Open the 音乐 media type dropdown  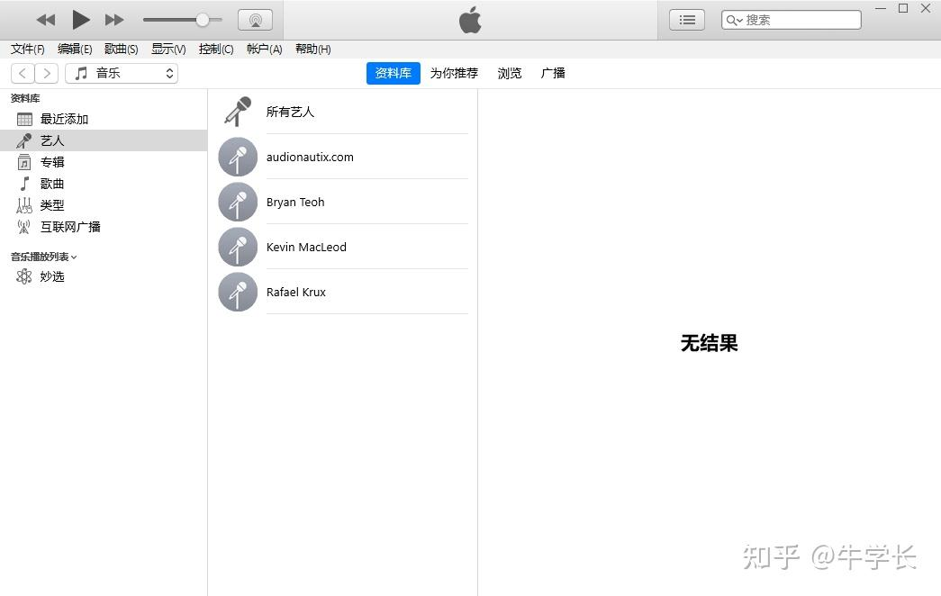click(122, 73)
